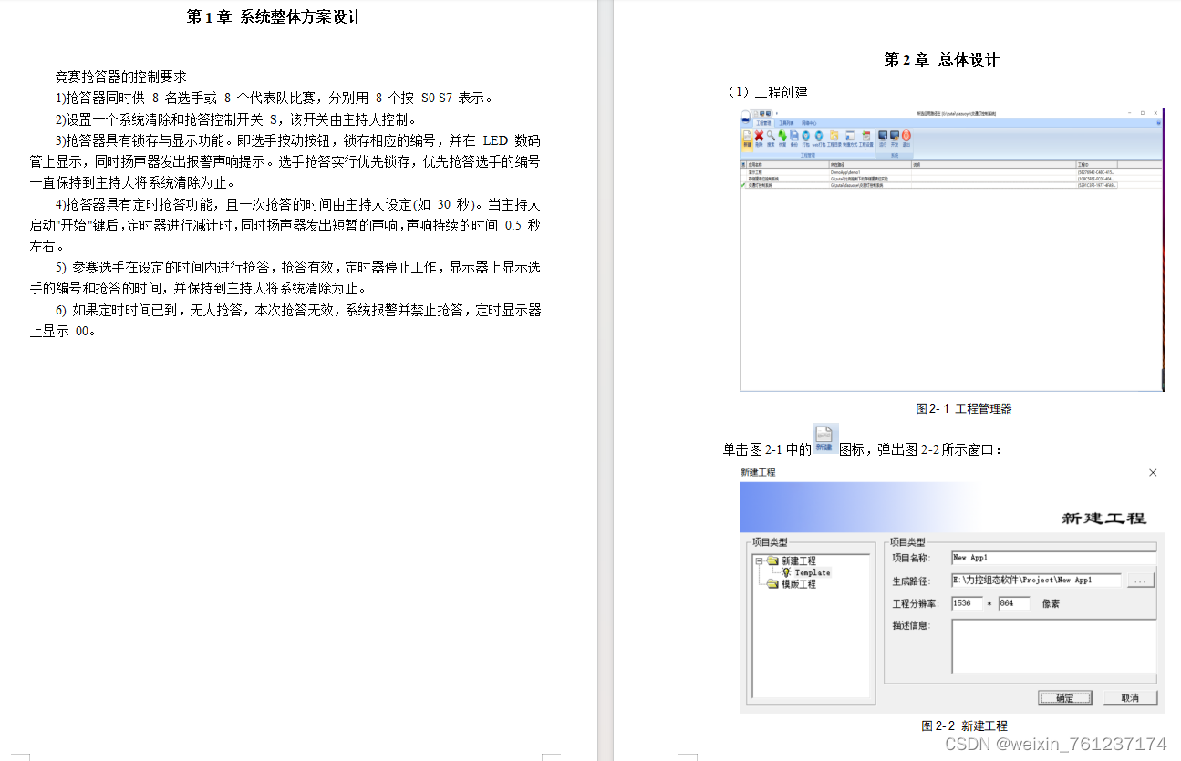Click inside the 描述信息 description box
Image resolution: width=1181 pixels, height=761 pixels.
[1053, 646]
